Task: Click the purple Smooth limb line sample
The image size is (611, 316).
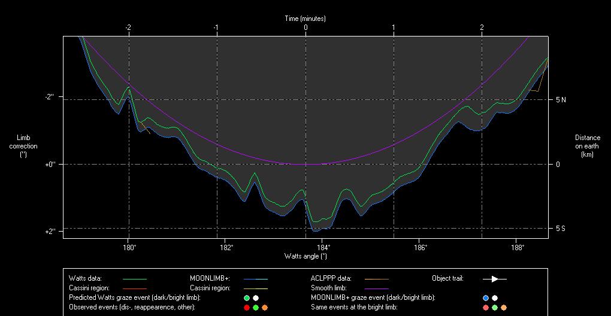Action: (376, 288)
